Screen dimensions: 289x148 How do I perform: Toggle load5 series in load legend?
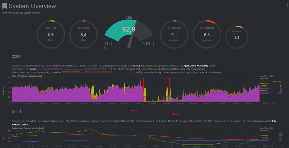pos(265,138)
